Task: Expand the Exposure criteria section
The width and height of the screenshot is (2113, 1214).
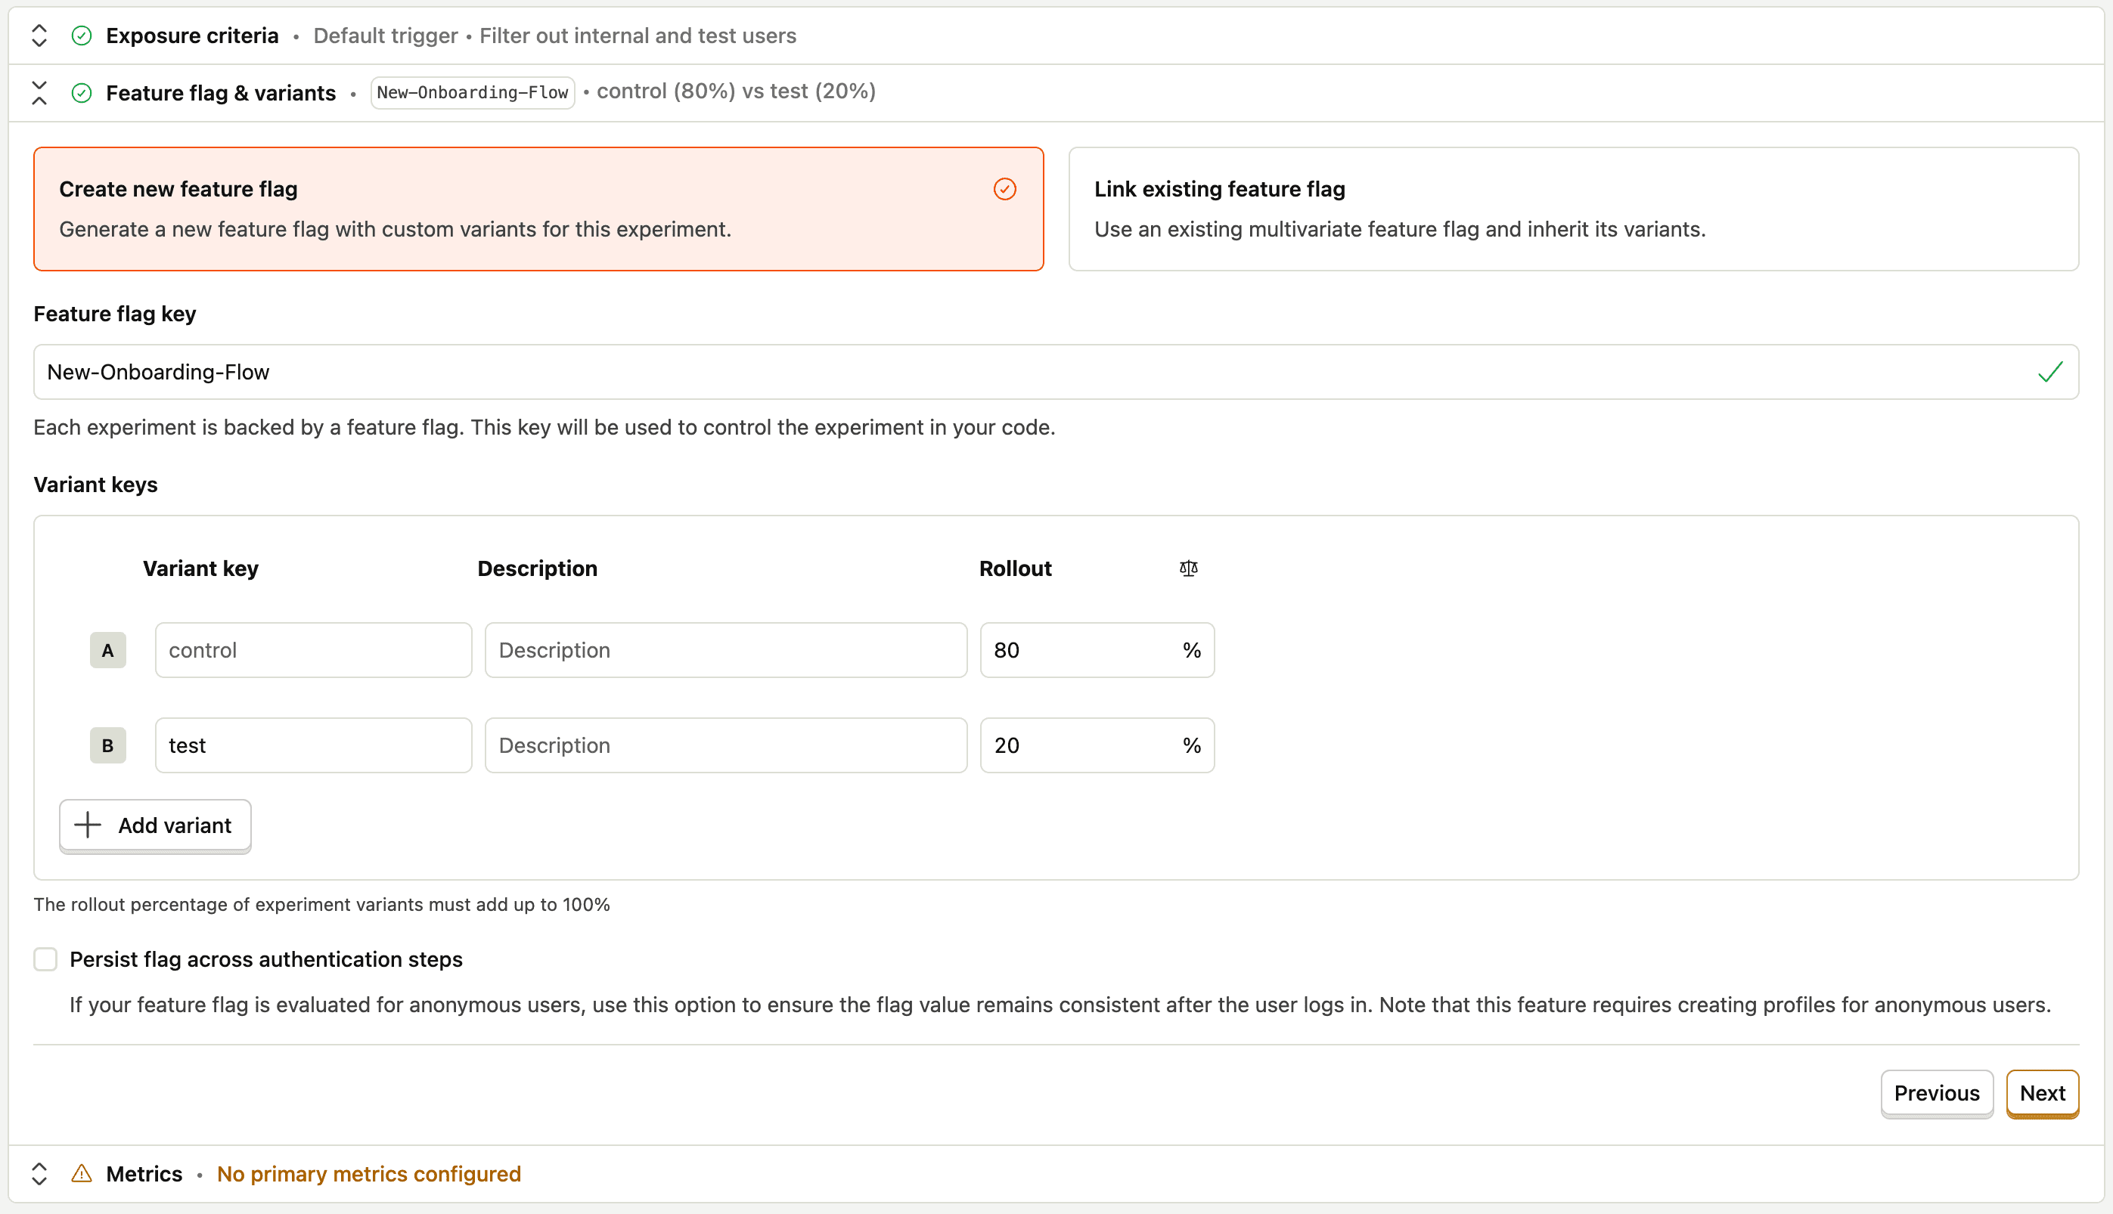Action: pyautogui.click(x=39, y=35)
